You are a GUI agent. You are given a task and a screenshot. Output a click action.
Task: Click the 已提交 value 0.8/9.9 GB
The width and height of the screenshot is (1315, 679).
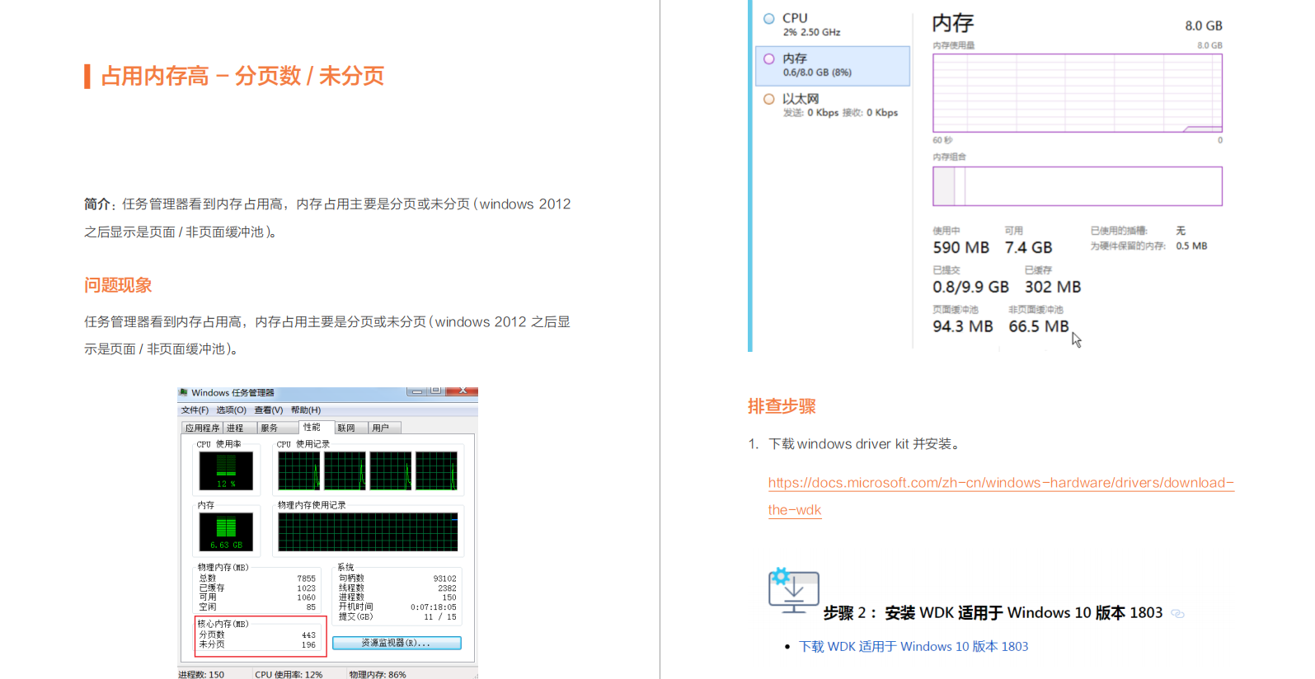pos(970,287)
